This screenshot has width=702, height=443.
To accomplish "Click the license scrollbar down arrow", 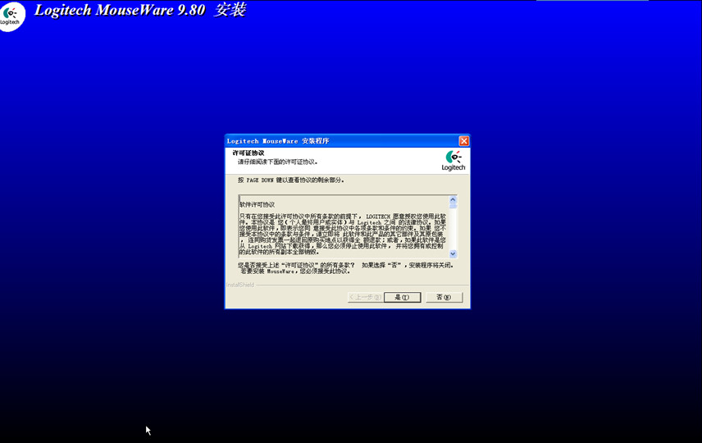I will tap(453, 254).
